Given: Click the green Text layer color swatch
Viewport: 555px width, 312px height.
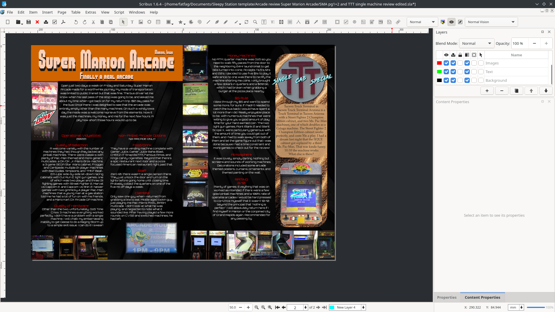Looking at the screenshot, I should [x=439, y=72].
